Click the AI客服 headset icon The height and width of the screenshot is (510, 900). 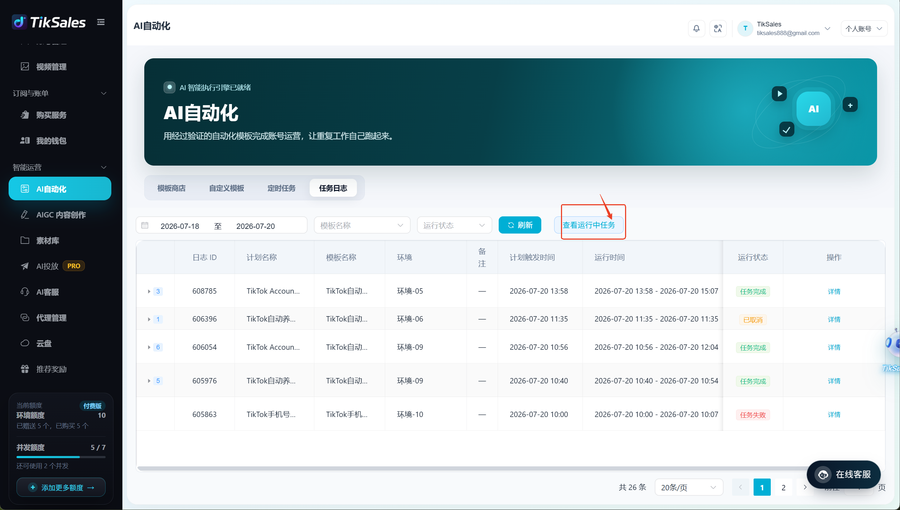25,292
